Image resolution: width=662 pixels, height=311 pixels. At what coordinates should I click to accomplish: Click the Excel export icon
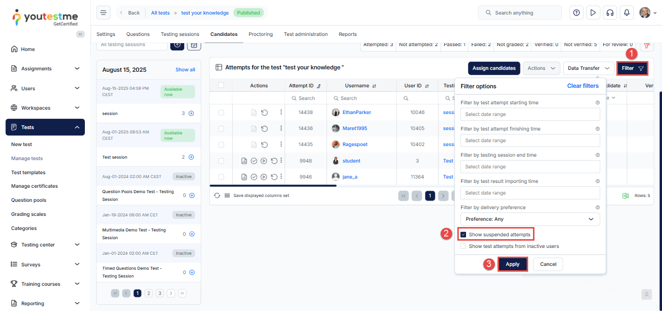click(x=626, y=196)
